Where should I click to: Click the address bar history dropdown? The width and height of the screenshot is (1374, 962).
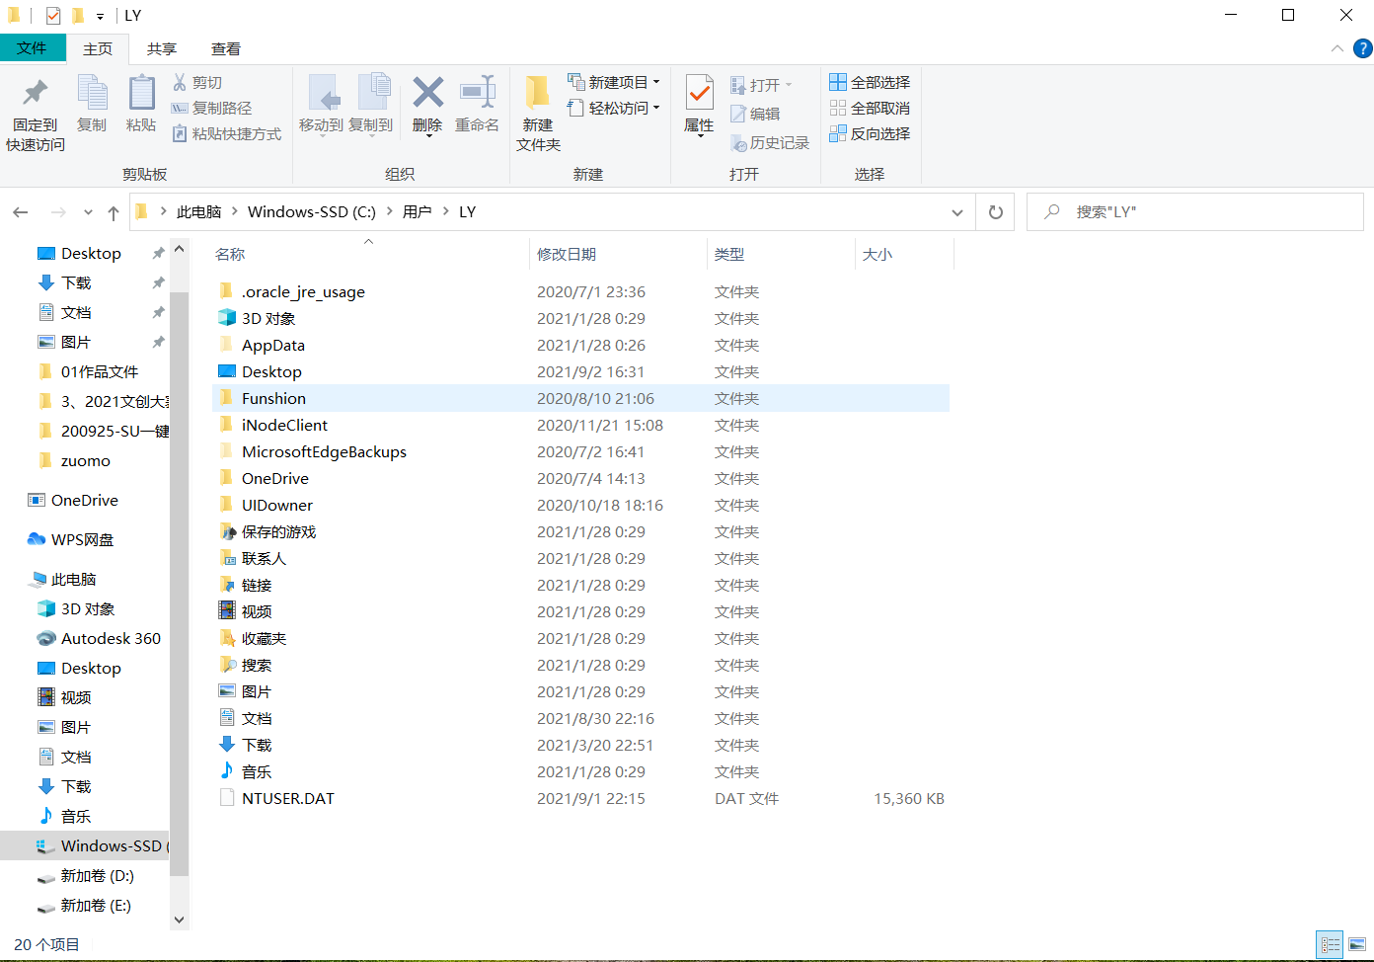tap(956, 212)
